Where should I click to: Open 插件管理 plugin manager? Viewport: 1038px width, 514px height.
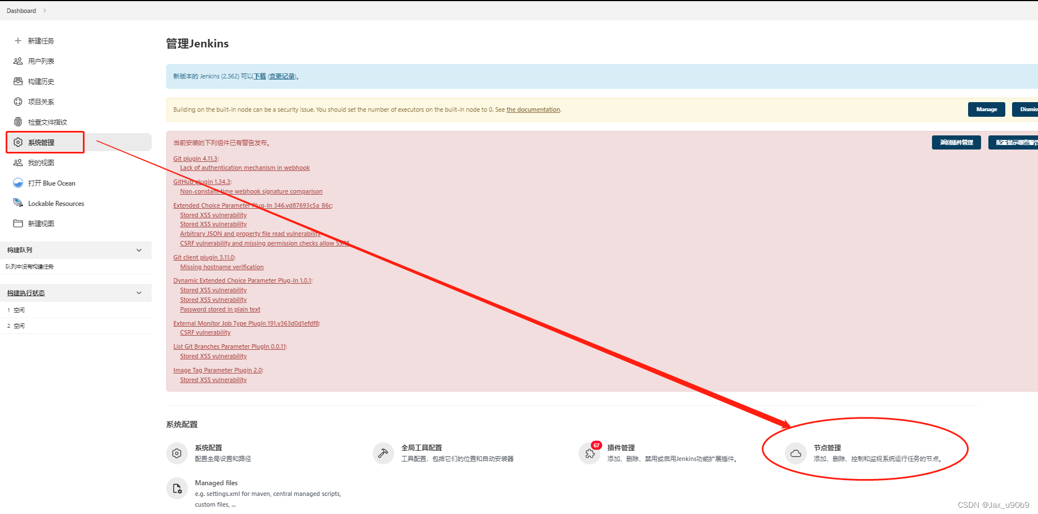coord(621,447)
